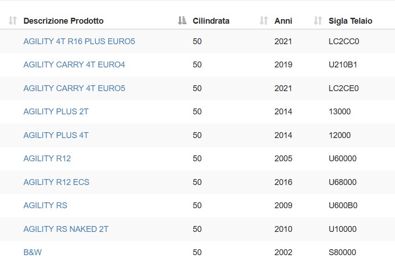Toggle the sort arrows left of Anni

coord(264,21)
